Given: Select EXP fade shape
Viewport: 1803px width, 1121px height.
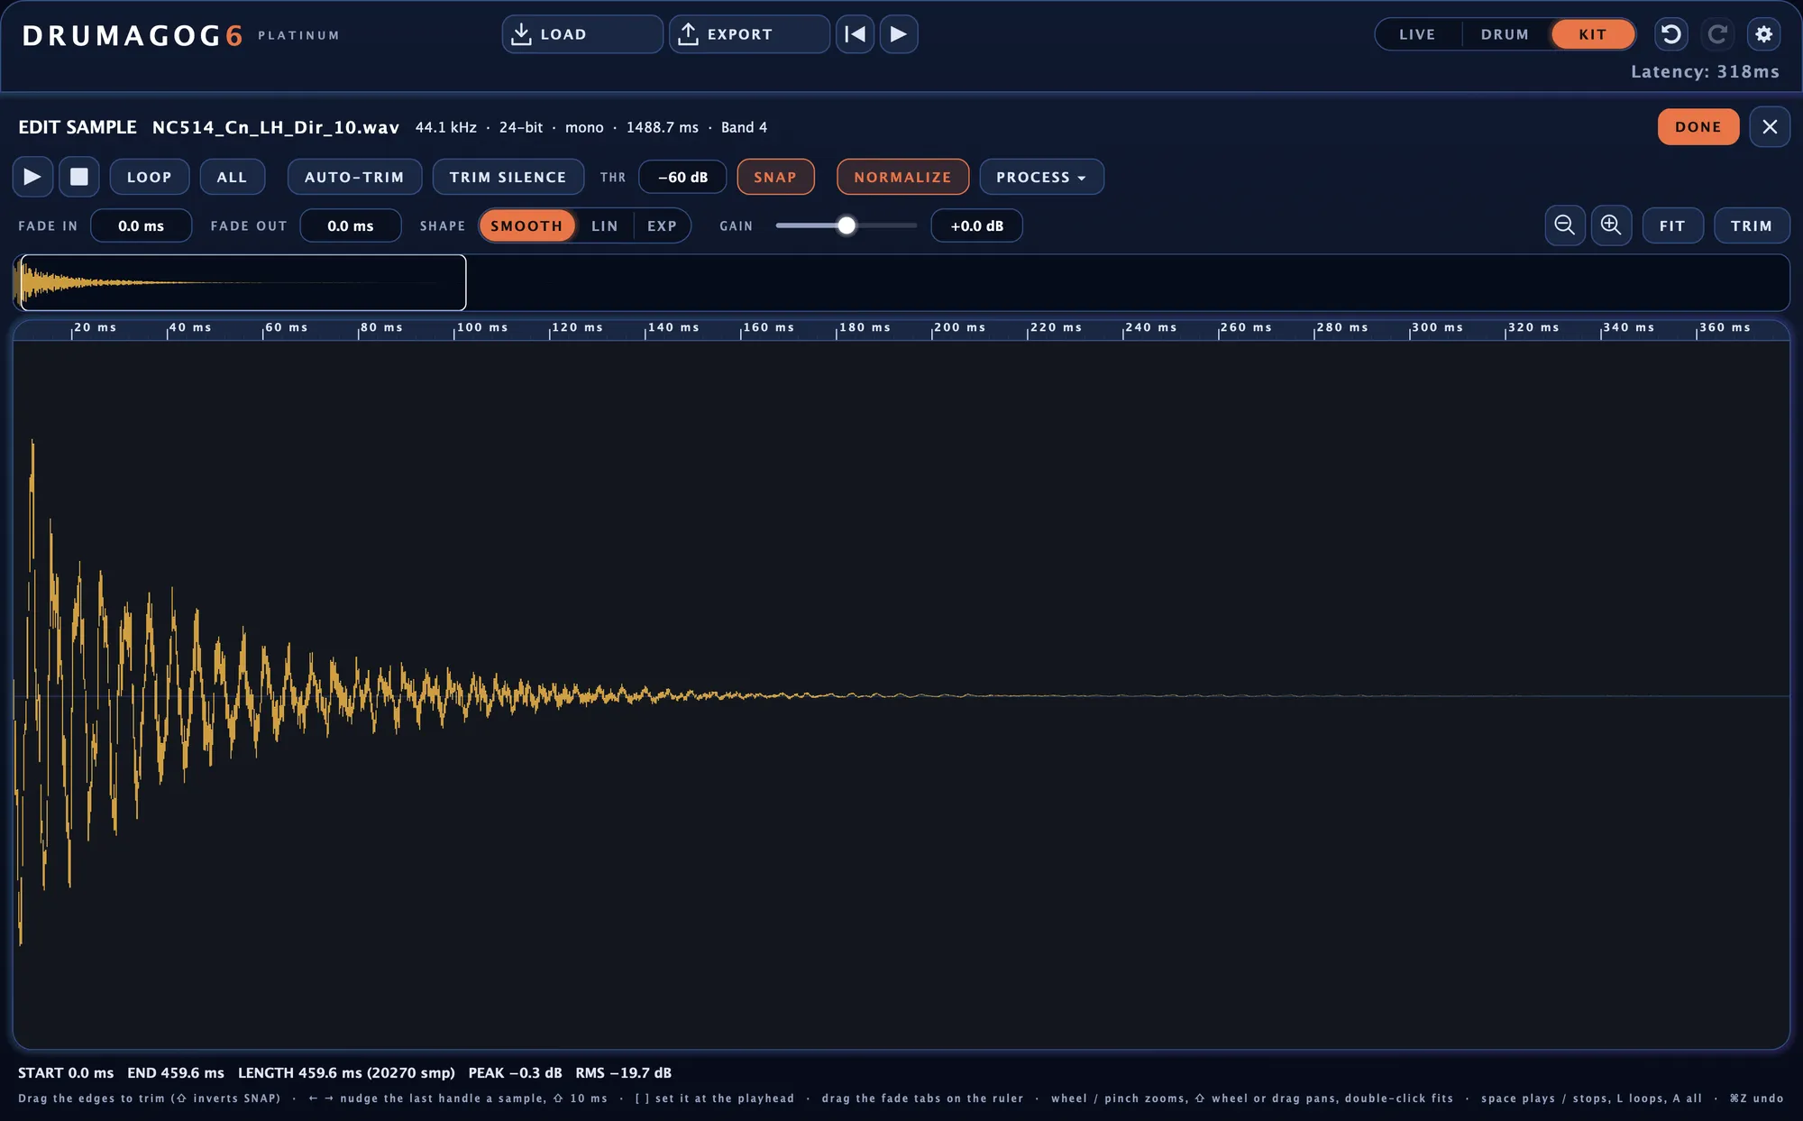Looking at the screenshot, I should [662, 225].
